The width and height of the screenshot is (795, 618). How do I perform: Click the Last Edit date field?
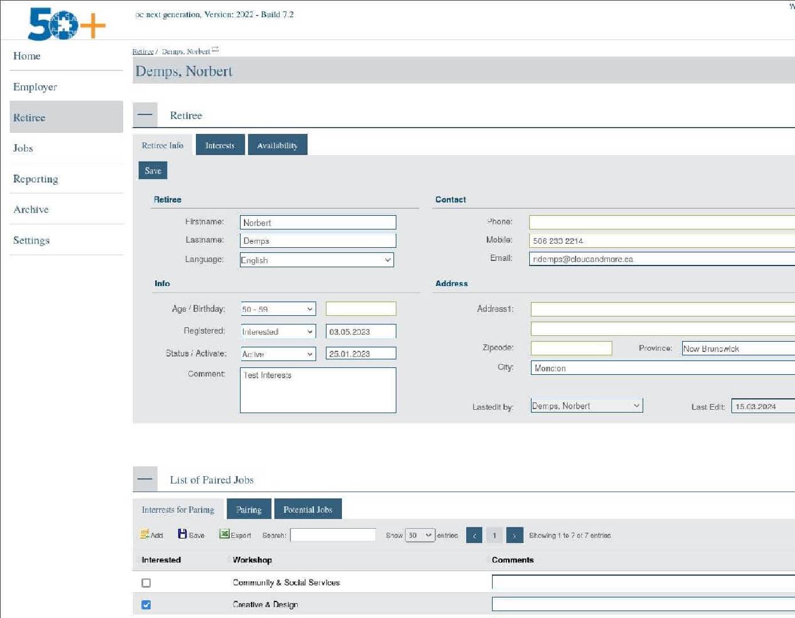[x=763, y=406]
